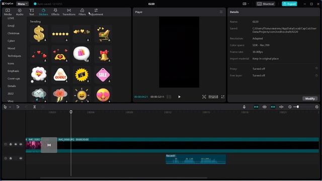Toggle clip linkage
The width and height of the screenshot is (322, 181).
pos(273,107)
